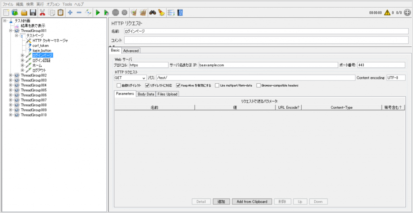Viewport: 413px width, 213px height.
Task: Click the Clear results broom icon
Action: pos(134,13)
